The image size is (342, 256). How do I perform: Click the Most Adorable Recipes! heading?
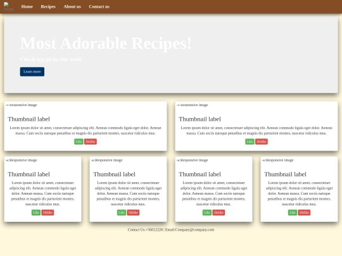click(106, 44)
